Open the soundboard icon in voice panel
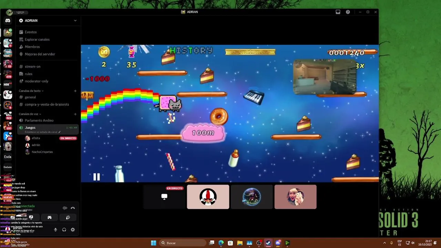 68,217
